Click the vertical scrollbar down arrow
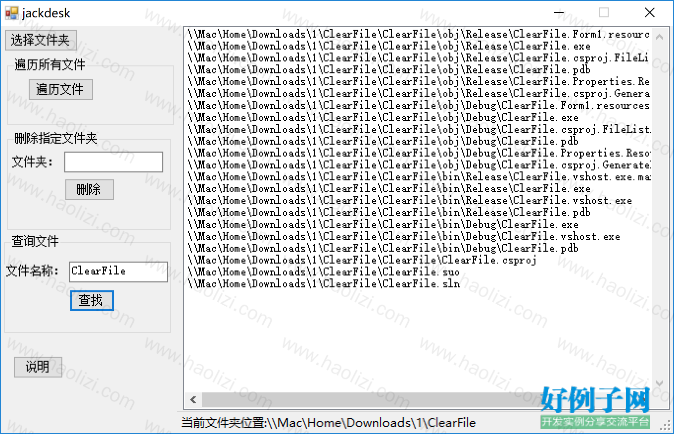674x434 pixels. pos(659,383)
